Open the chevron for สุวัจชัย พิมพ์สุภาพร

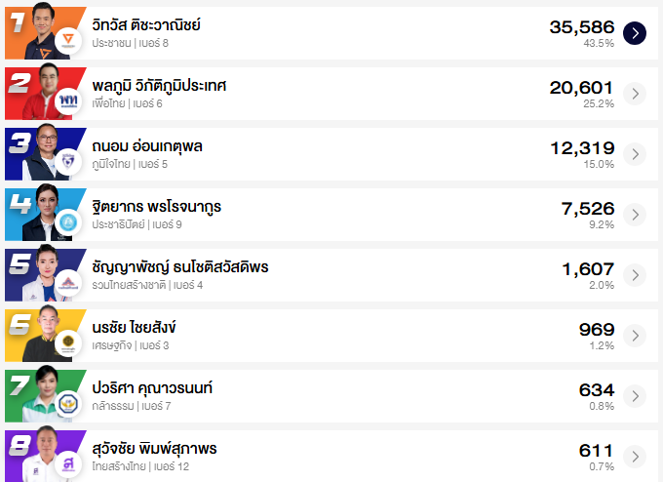click(635, 456)
